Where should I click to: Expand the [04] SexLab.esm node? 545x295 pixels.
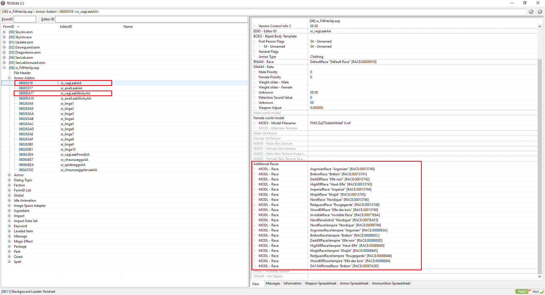(4, 58)
